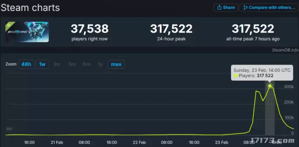The image size is (299, 147).
Task: Select the 48h zoom range
Action: (x=26, y=65)
